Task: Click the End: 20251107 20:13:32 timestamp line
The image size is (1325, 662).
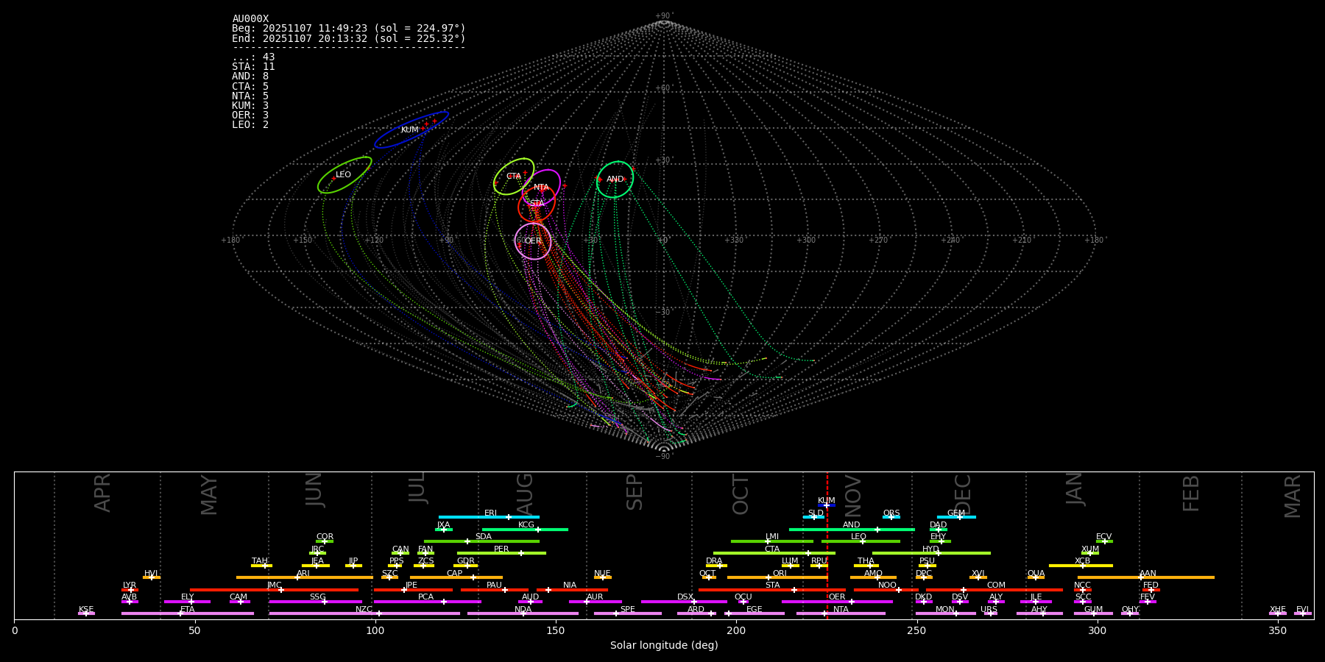Action: pyautogui.click(x=349, y=38)
